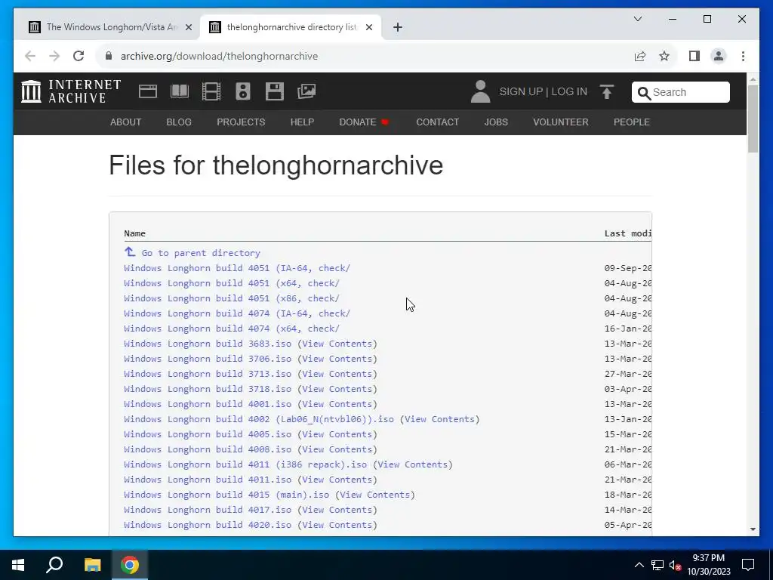Select the thelonghornarchive directory listing tab
The width and height of the screenshot is (773, 580).
point(291,27)
